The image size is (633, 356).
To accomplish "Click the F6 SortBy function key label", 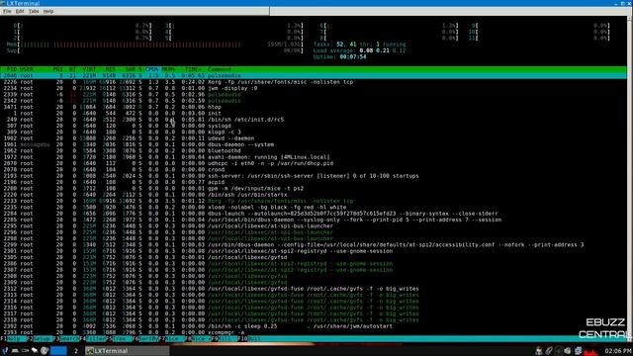I will click(x=145, y=338).
